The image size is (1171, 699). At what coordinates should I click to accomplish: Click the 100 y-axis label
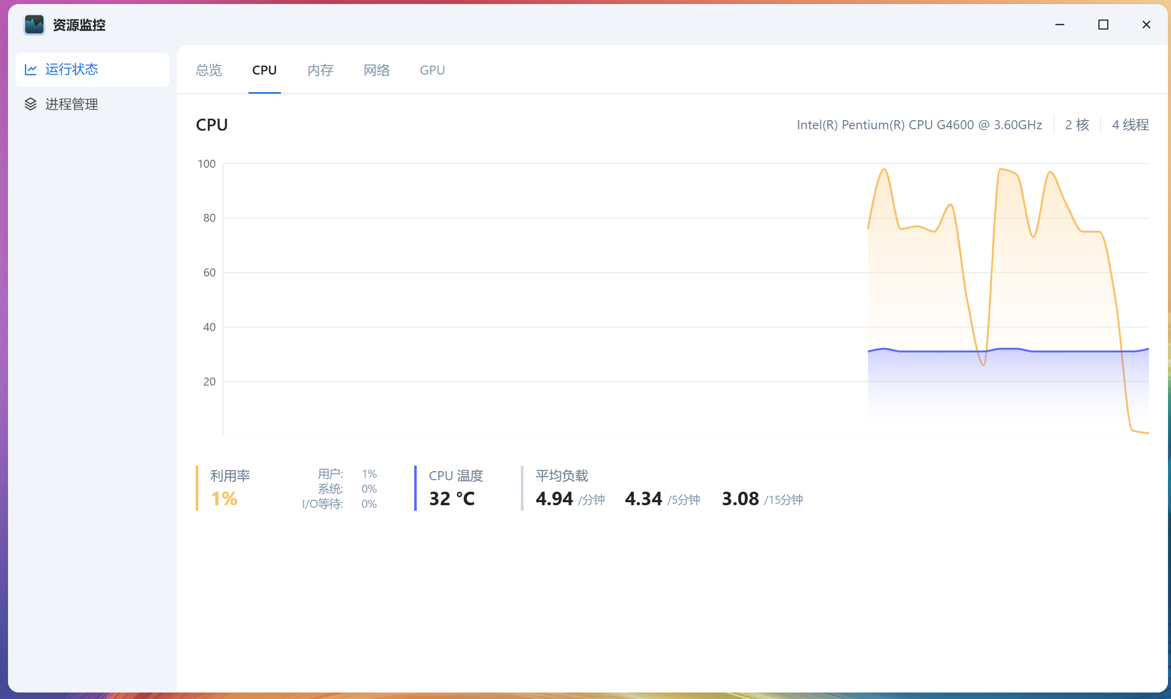206,164
